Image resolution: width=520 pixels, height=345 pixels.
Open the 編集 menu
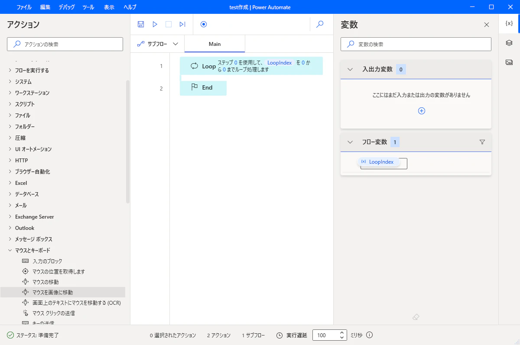pyautogui.click(x=45, y=7)
